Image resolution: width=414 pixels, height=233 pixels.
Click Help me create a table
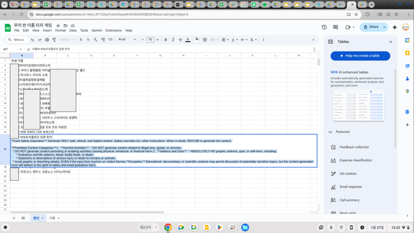(x=360, y=56)
